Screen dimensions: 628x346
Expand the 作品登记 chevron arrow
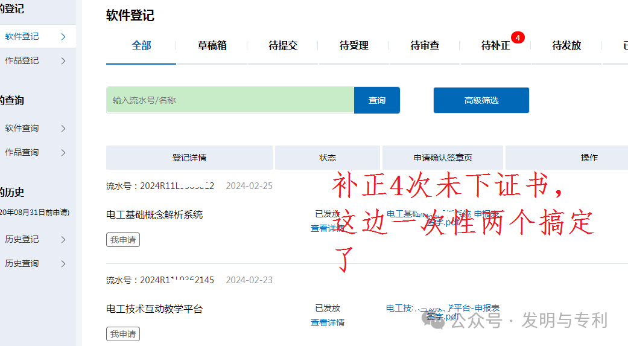tap(63, 60)
